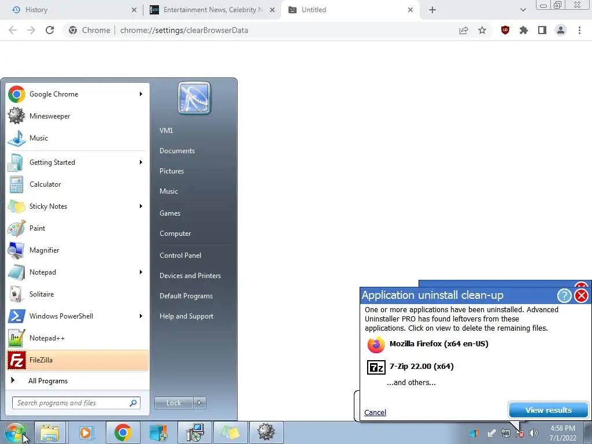Reload the current page
The image size is (592, 444).
pyautogui.click(x=50, y=30)
